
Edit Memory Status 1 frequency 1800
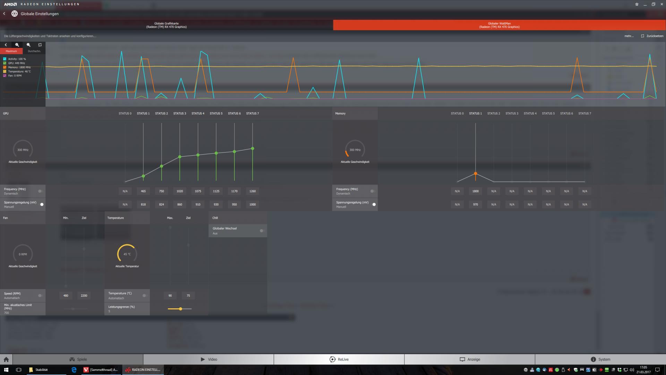(476, 191)
